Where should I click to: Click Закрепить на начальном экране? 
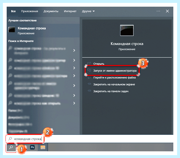[114, 84]
